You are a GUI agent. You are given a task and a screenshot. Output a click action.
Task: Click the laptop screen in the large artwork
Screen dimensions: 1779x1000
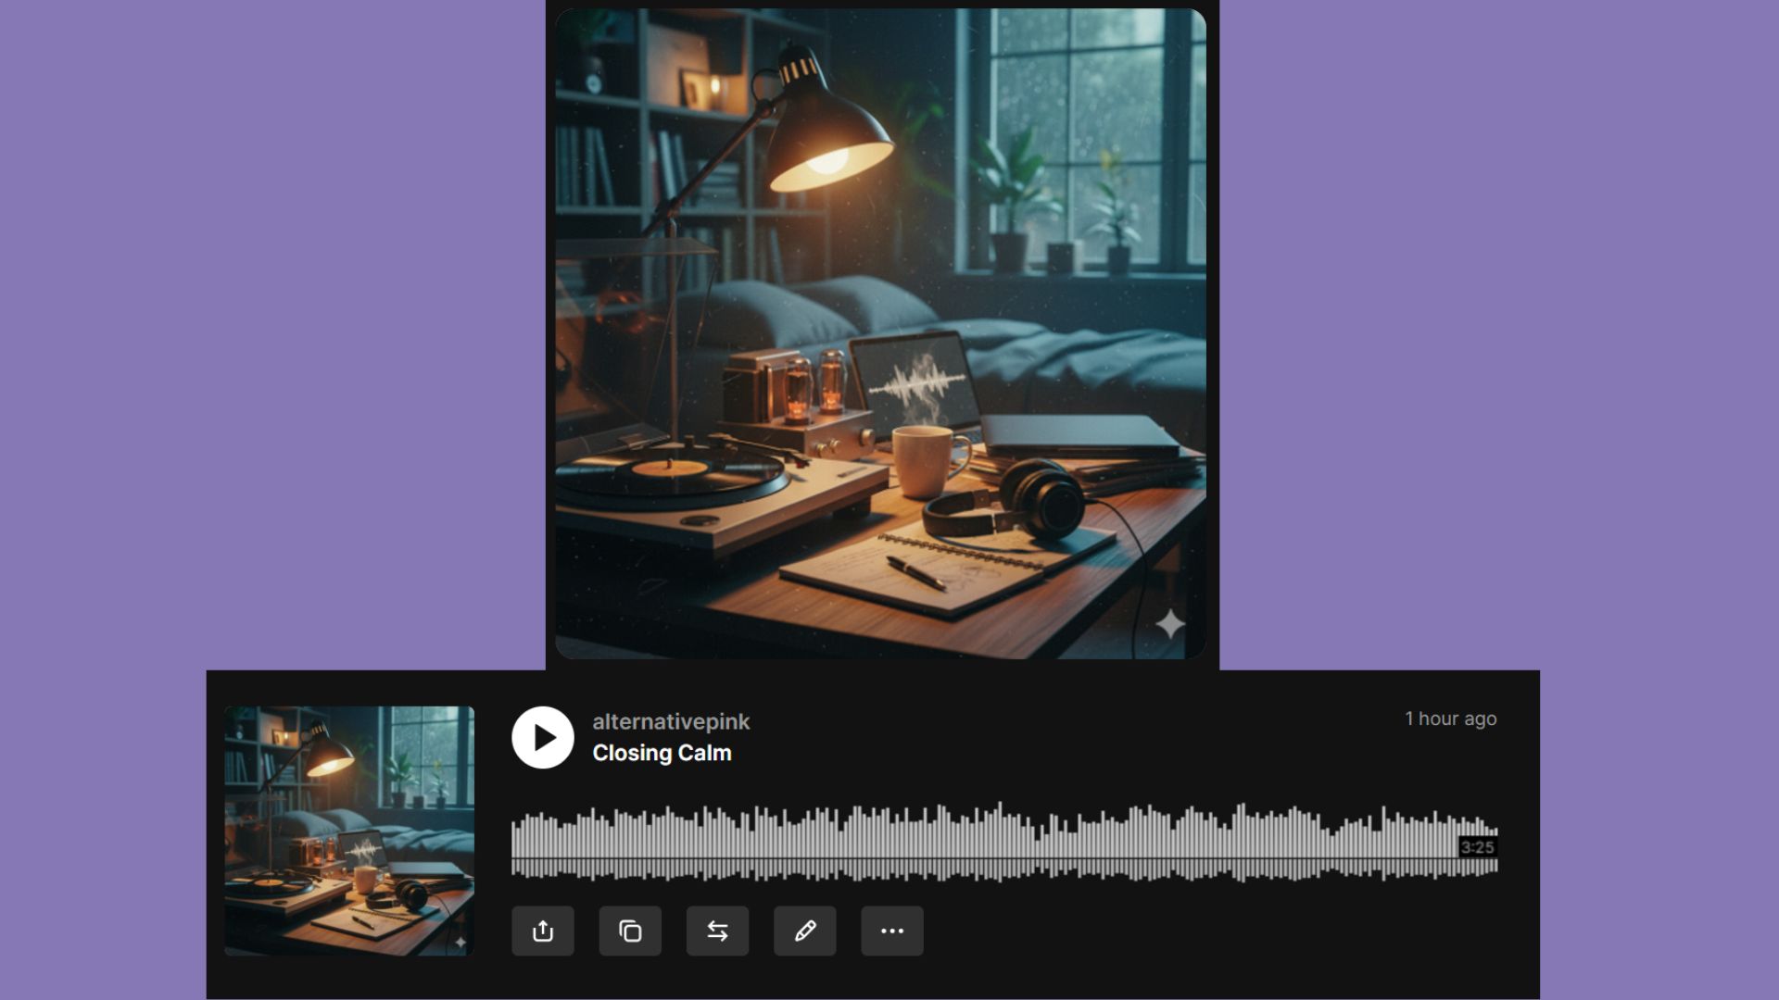915,381
